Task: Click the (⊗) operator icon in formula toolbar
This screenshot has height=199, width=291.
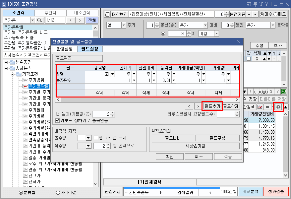Action: 264,92
